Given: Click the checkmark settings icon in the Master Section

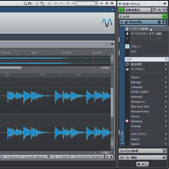Looking at the screenshot, I should click(164, 10).
